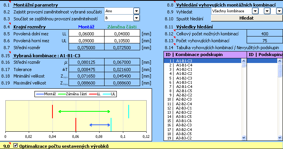Open the Součást B dropdown arrow
This screenshot has width=283, height=149.
click(136, 18)
